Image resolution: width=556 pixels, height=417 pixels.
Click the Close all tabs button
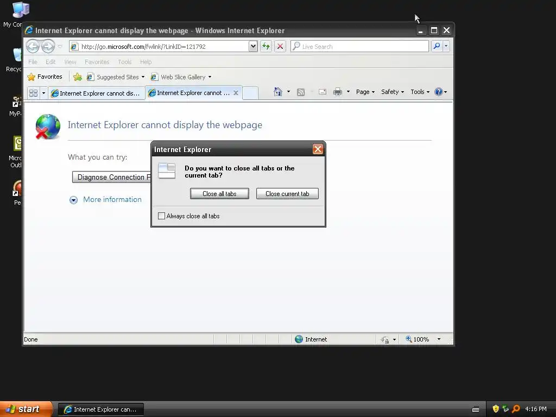click(x=219, y=194)
